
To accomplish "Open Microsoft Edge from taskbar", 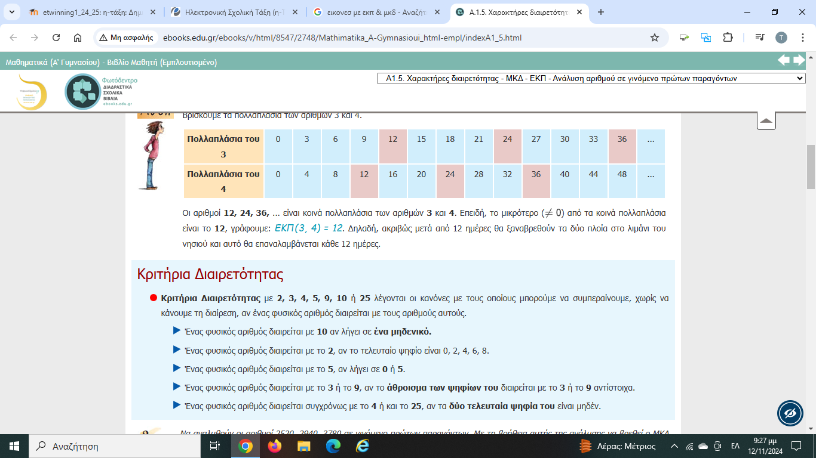I will 333,446.
